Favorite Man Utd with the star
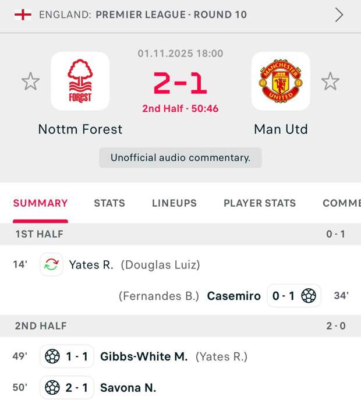This screenshot has height=400, width=361. pos(330,82)
